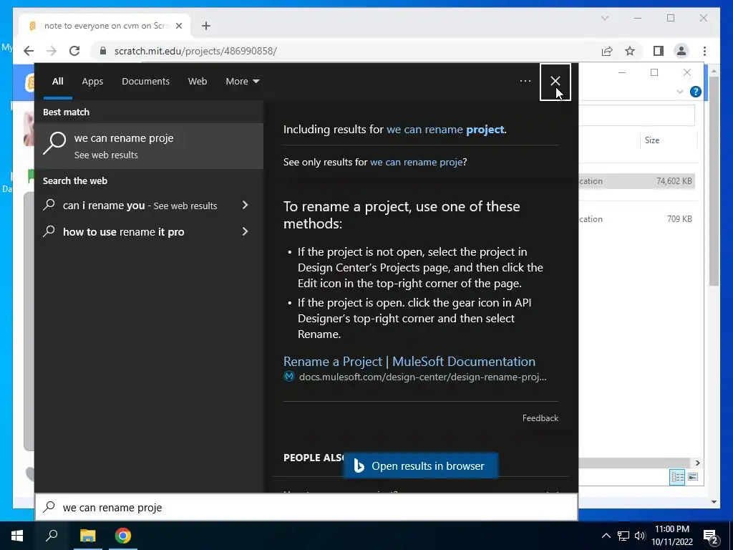Screen dimensions: 733x550
Task: Select the 'note to everyone on cvm' tab
Action: point(105,26)
